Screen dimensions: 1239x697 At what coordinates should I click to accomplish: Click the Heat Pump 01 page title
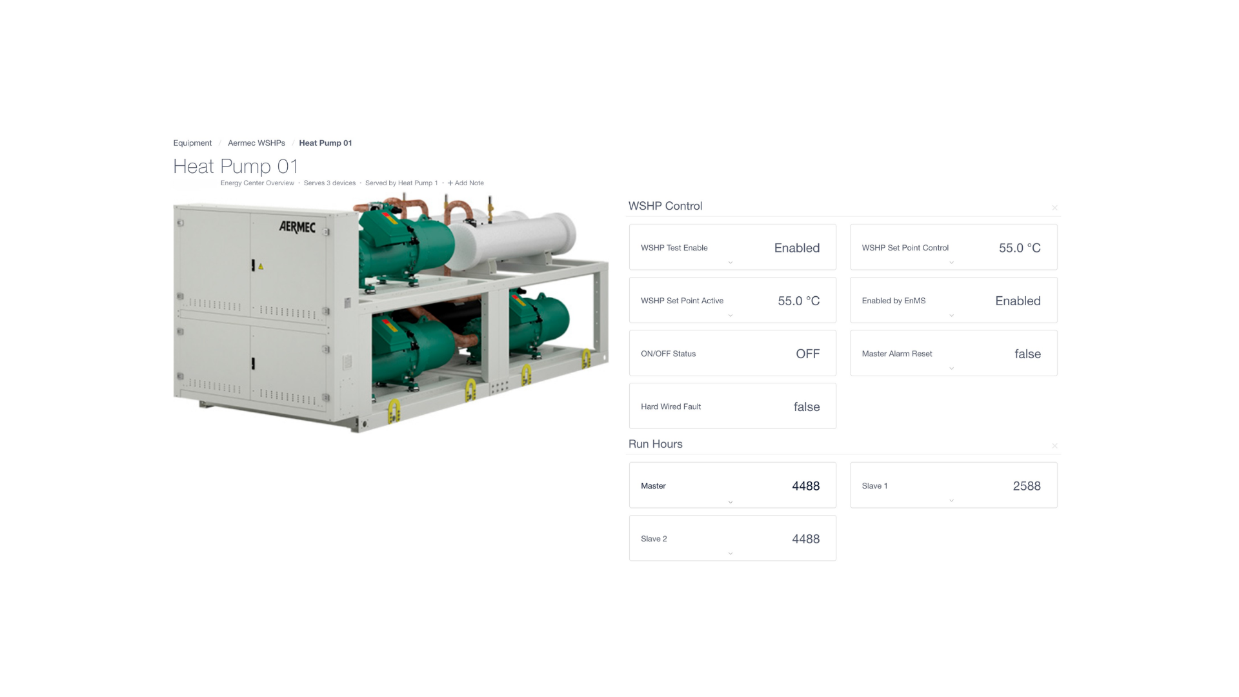pos(236,167)
